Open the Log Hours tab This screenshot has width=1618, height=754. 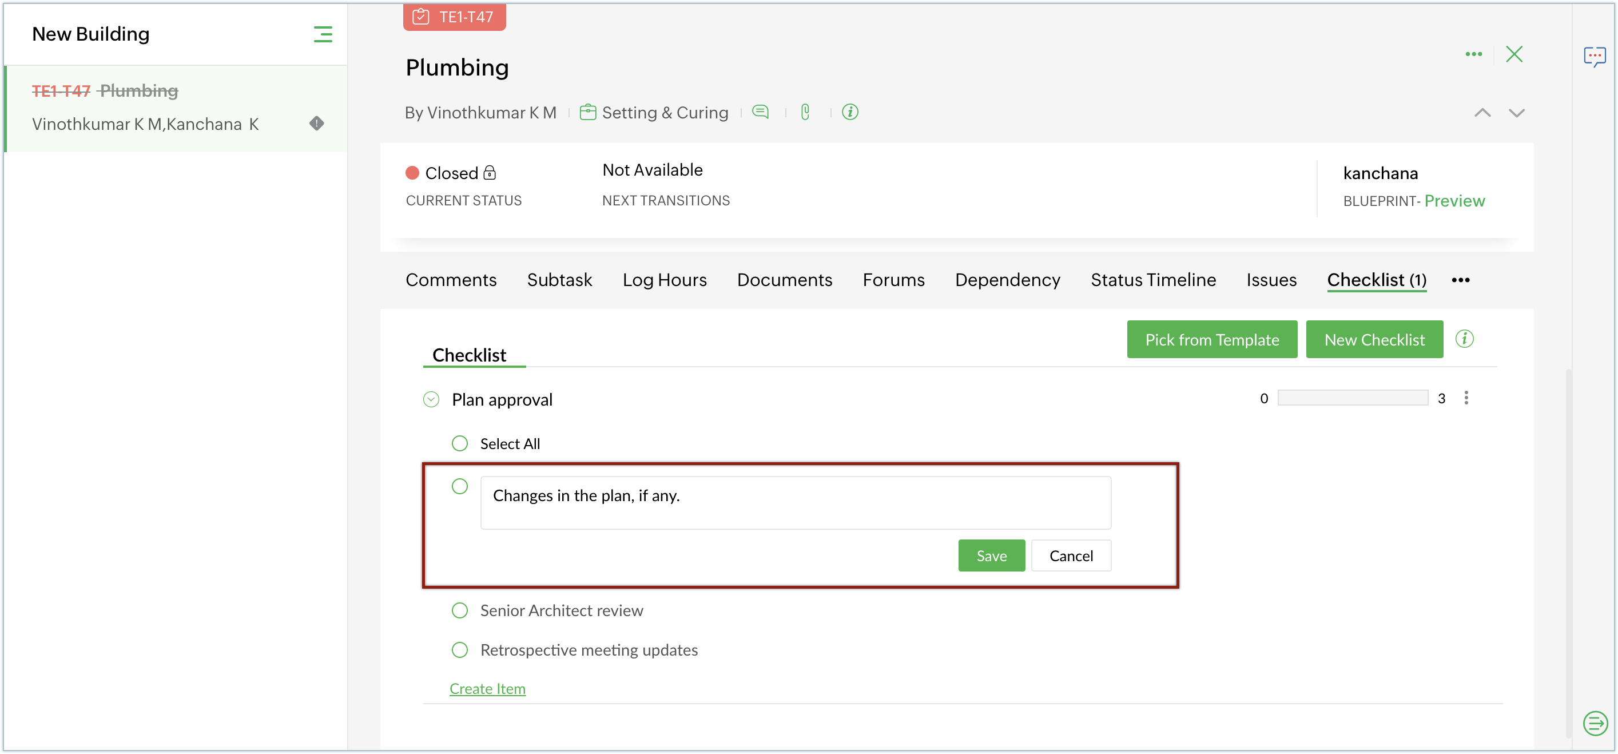[x=665, y=280]
